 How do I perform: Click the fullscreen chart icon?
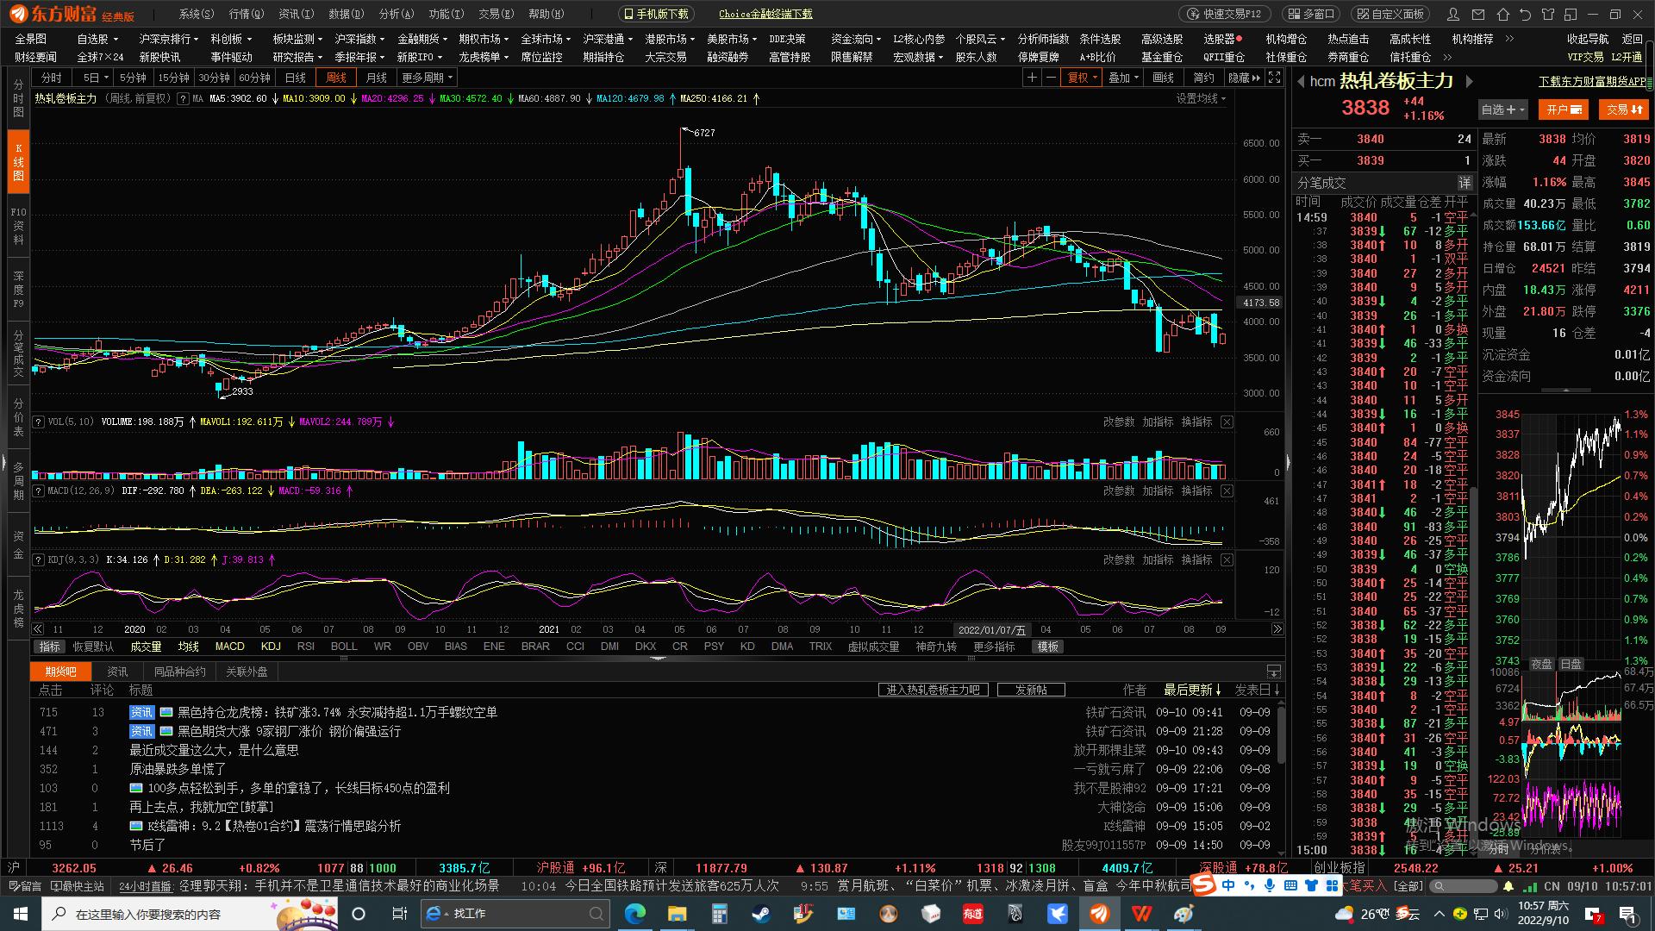coord(1276,78)
